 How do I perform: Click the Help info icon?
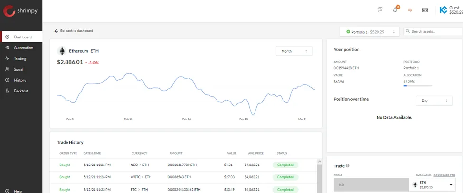pyautogui.click(x=7, y=191)
